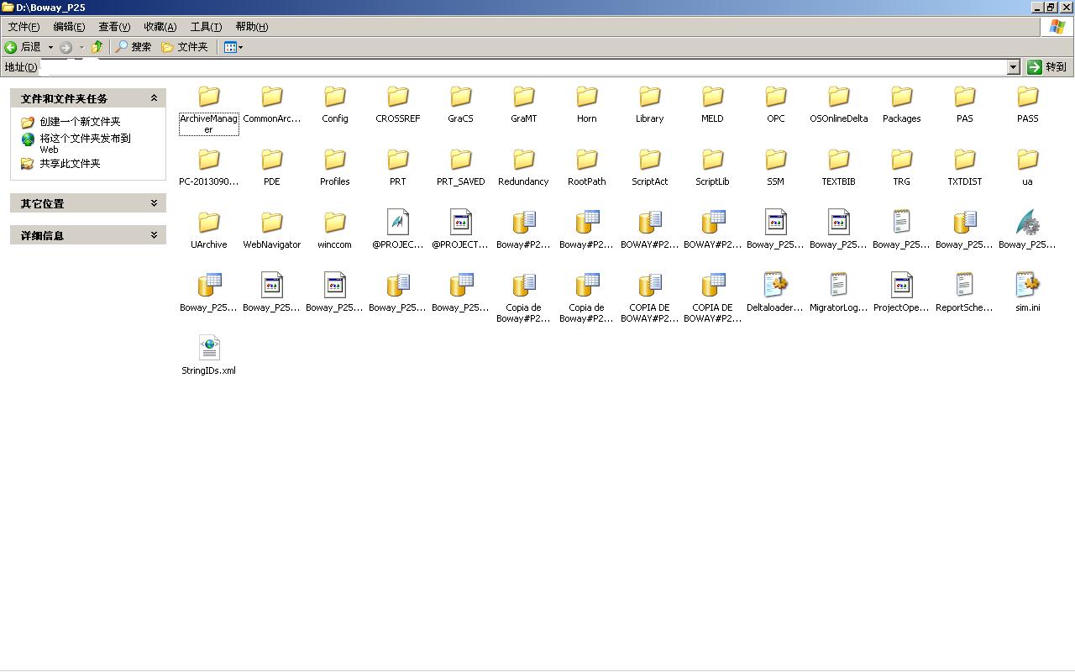Select the PDE folder
Image resolution: width=1075 pixels, height=672 pixels.
pyautogui.click(x=272, y=168)
